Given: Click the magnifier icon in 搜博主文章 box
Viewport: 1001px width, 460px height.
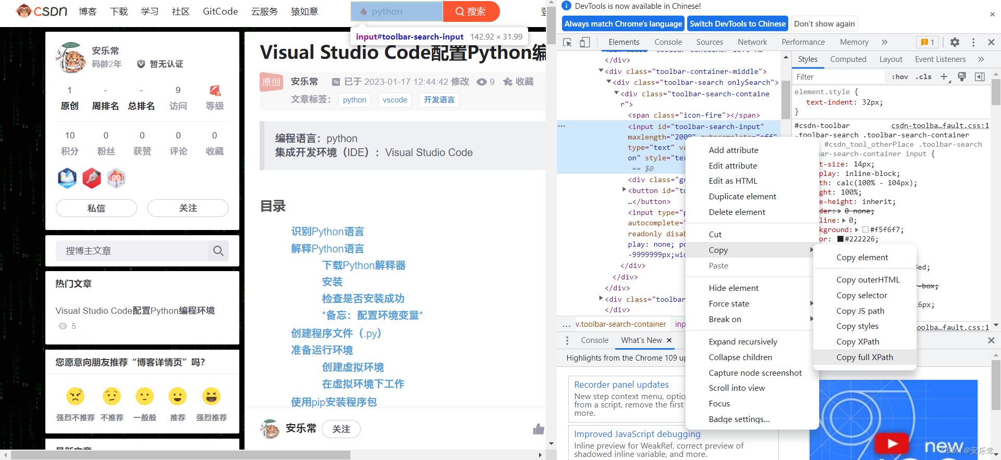Looking at the screenshot, I should (218, 251).
